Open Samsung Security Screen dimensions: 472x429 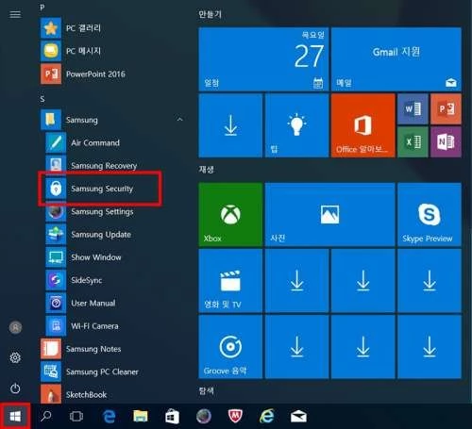(116, 189)
